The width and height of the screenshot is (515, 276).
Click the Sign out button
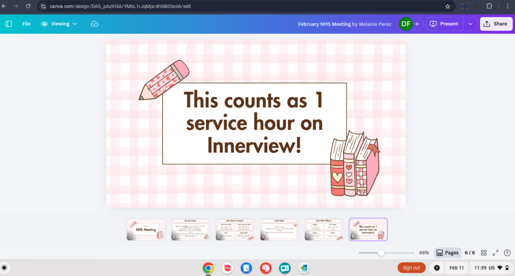point(411,268)
